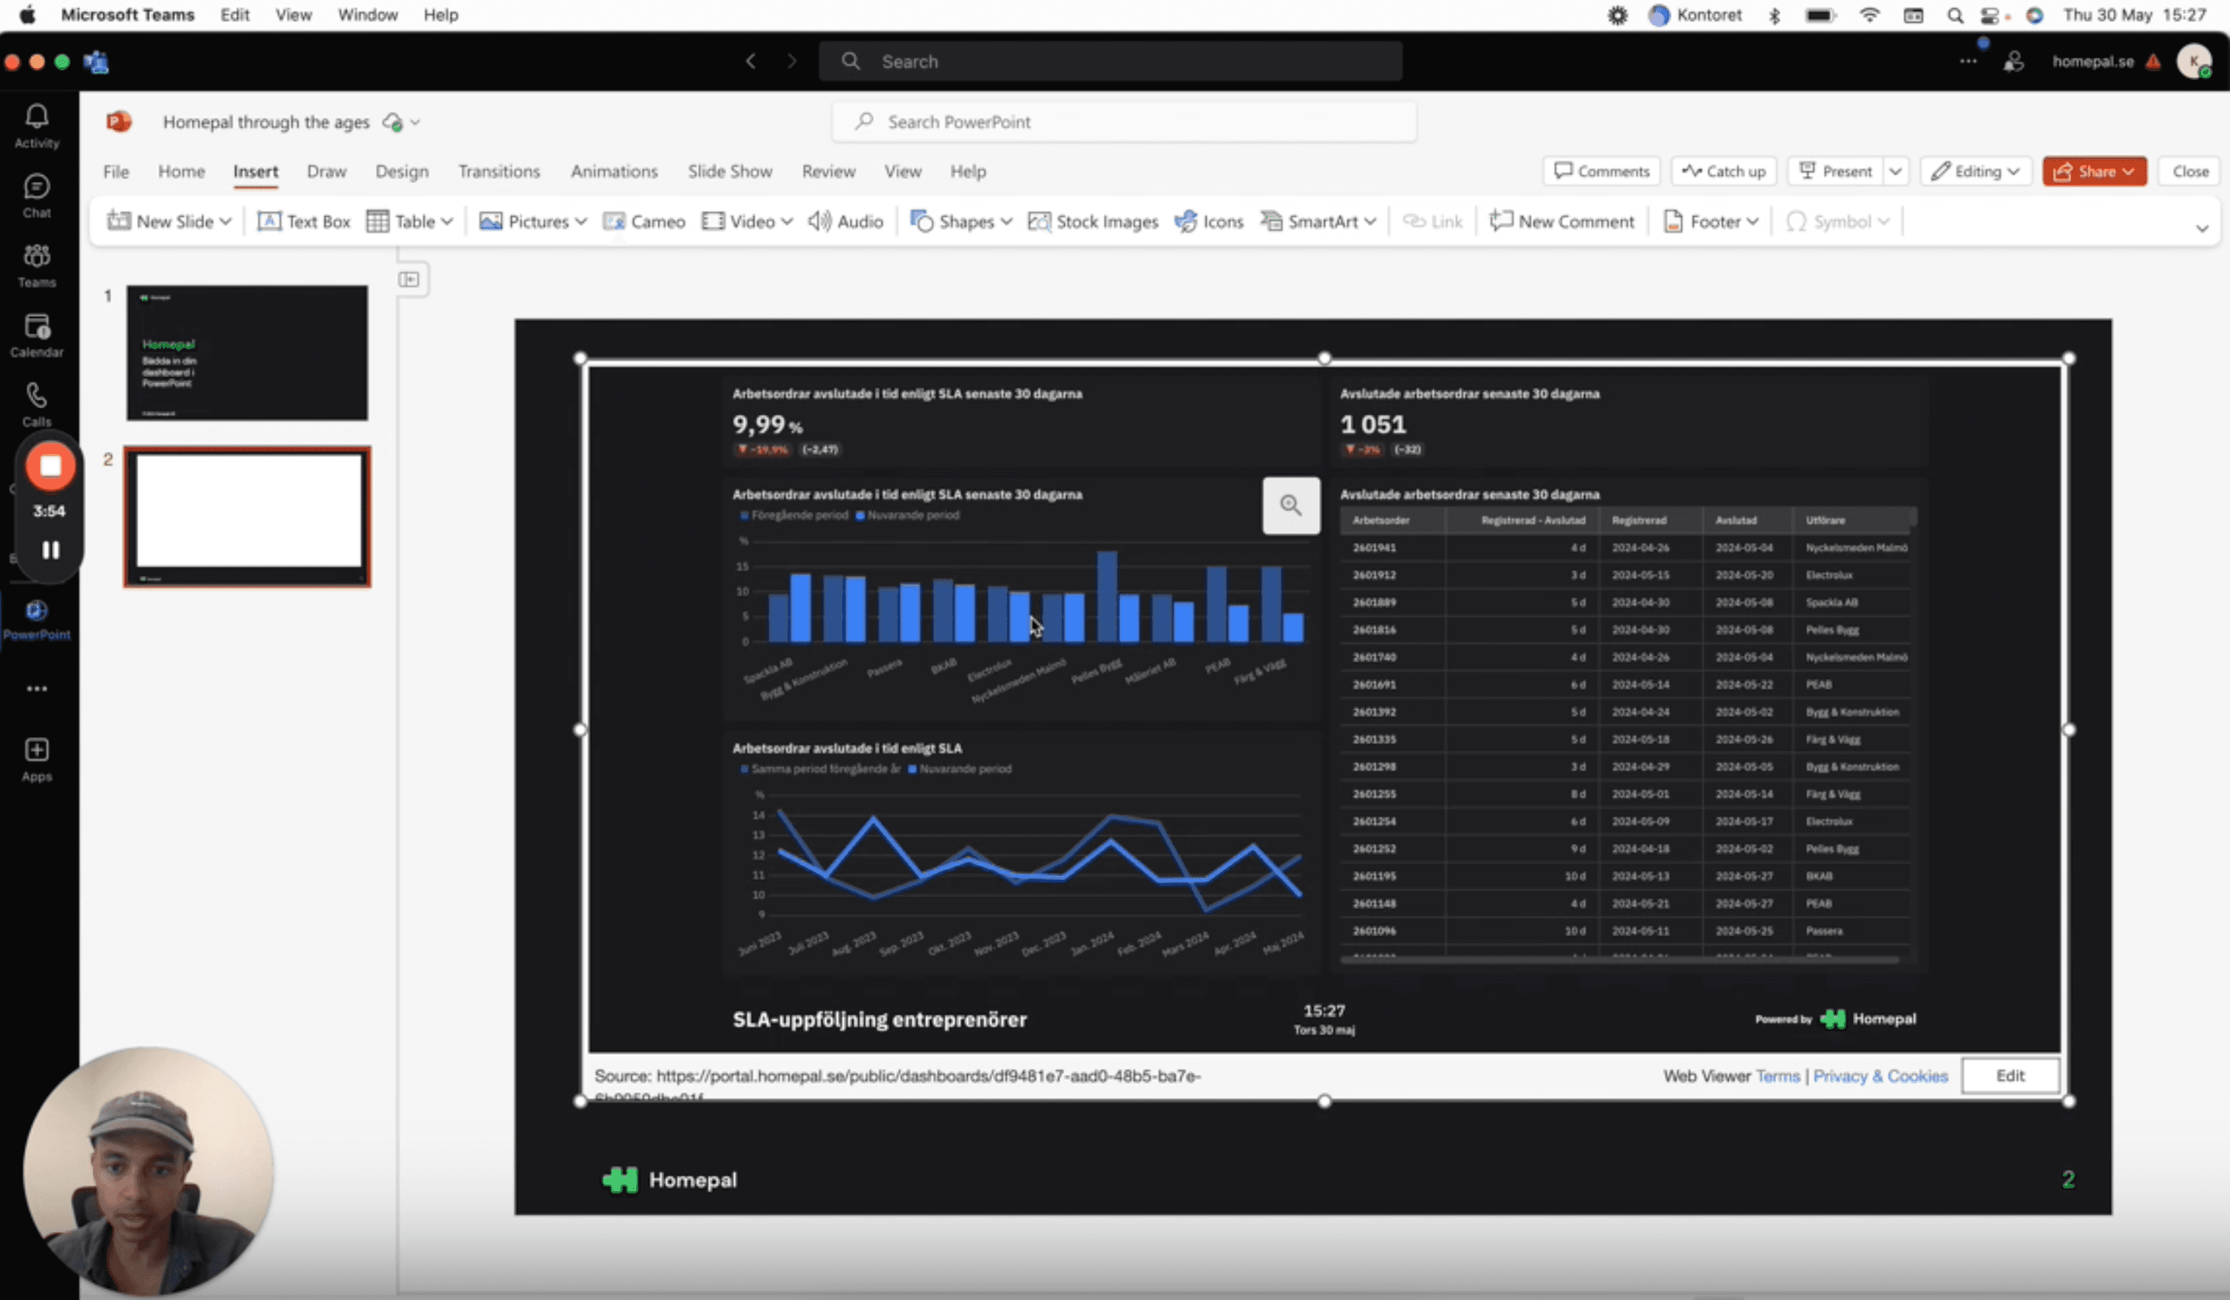This screenshot has height=1300, width=2230.
Task: Switch to the Draw ribbon tab
Action: point(327,172)
